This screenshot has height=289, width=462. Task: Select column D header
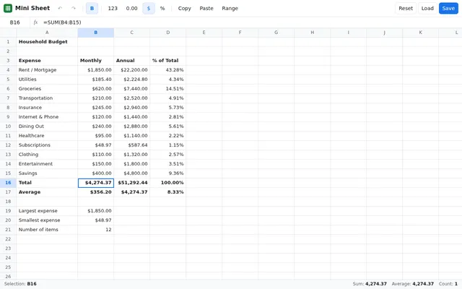tap(168, 33)
